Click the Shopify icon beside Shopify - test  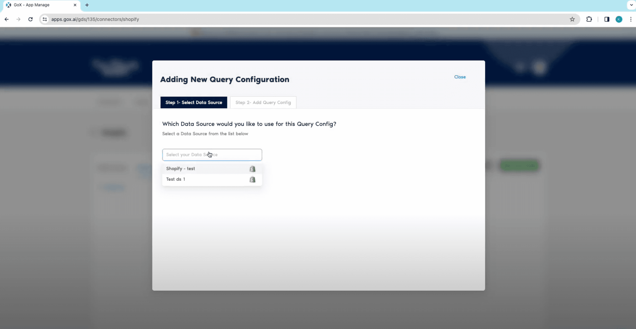252,169
